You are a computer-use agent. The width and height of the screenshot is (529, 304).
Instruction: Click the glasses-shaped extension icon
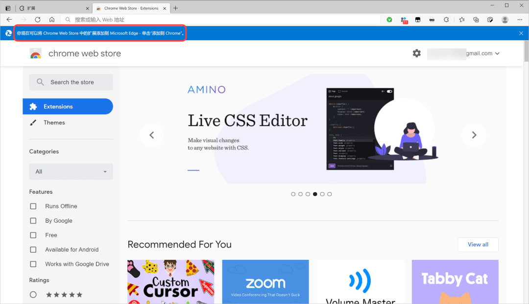432,20
